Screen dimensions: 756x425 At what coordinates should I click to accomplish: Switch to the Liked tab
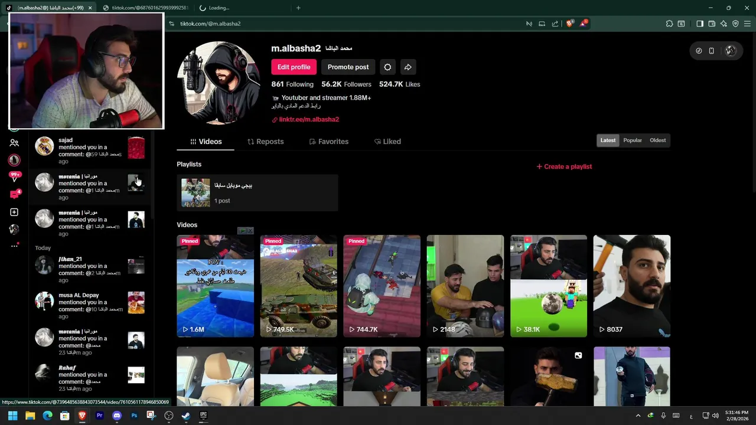click(387, 142)
